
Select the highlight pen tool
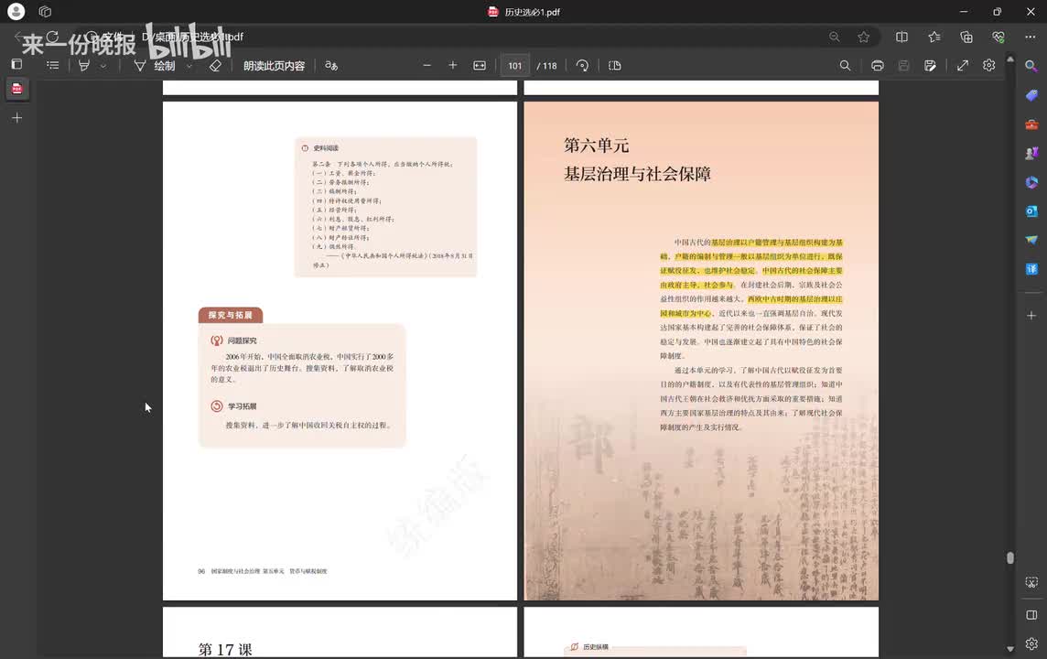point(84,65)
